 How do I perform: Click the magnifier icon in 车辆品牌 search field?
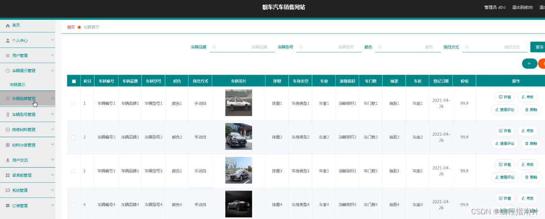click(214, 47)
